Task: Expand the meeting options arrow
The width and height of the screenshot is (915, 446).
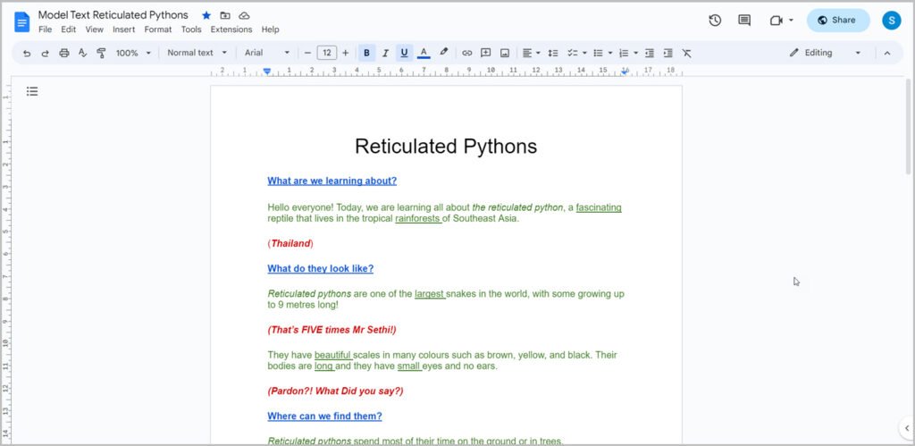Action: (792, 21)
